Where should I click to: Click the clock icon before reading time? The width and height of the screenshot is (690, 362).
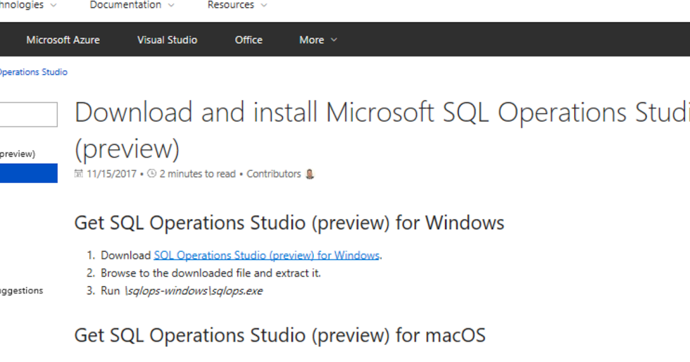[152, 174]
